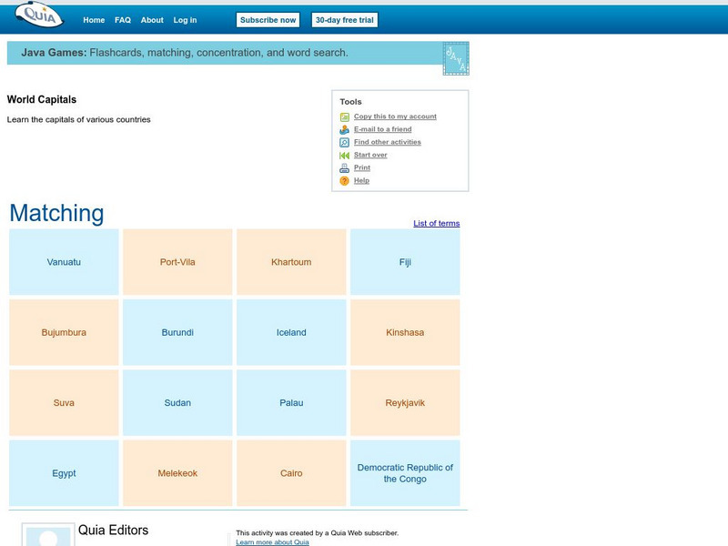Open the Home menu item
The height and width of the screenshot is (546, 728).
pos(94,20)
